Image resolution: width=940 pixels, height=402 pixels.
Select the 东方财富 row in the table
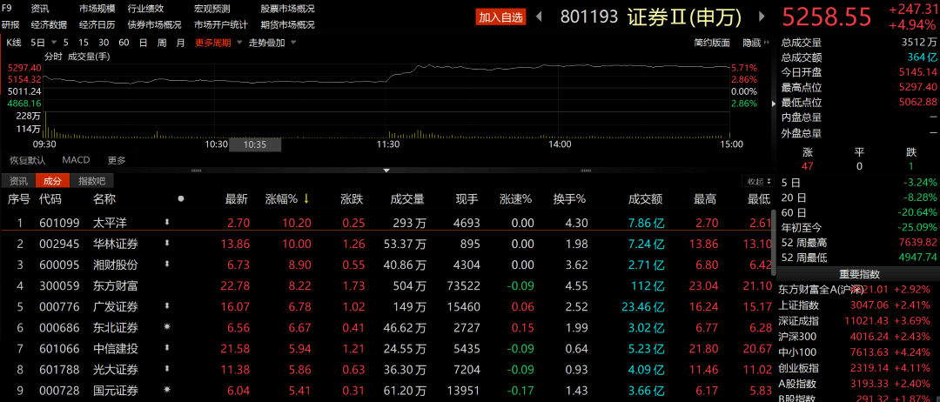386,285
